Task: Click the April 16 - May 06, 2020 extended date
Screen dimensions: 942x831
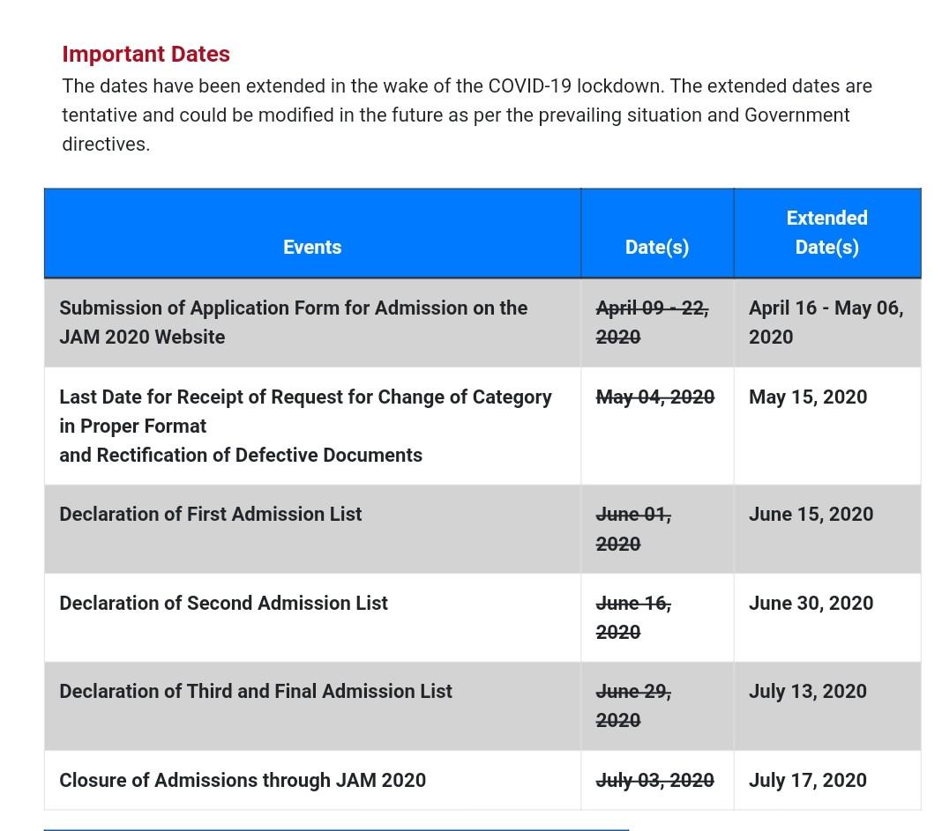Action: [826, 322]
